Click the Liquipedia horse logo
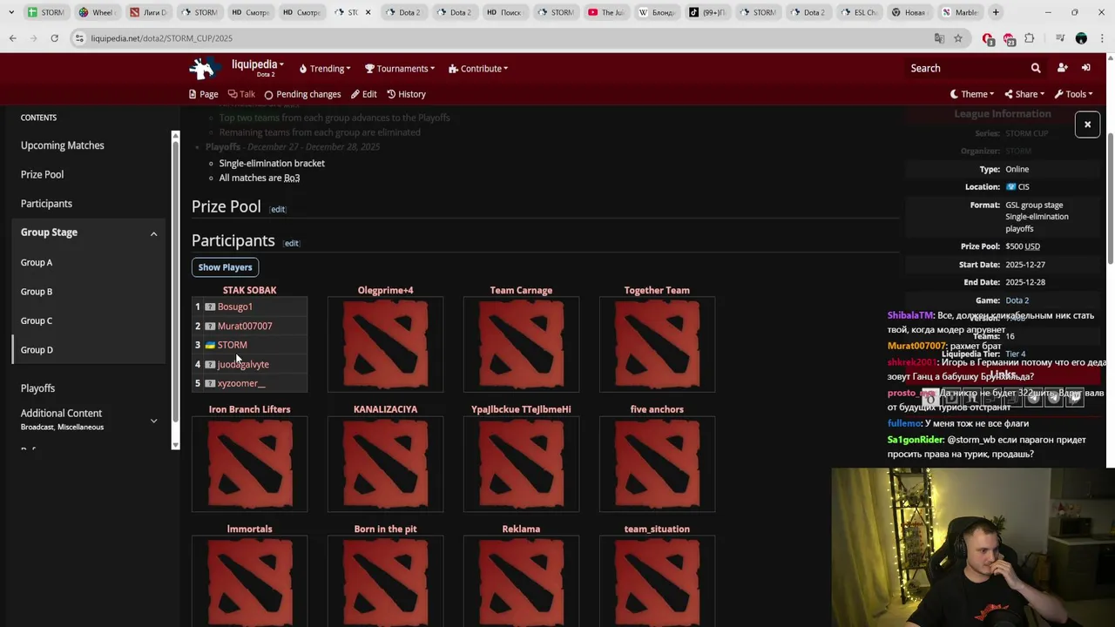This screenshot has height=627, width=1115. (203, 68)
